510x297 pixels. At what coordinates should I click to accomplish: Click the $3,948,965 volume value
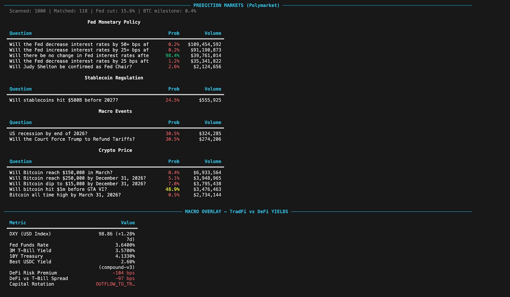click(x=207, y=178)
